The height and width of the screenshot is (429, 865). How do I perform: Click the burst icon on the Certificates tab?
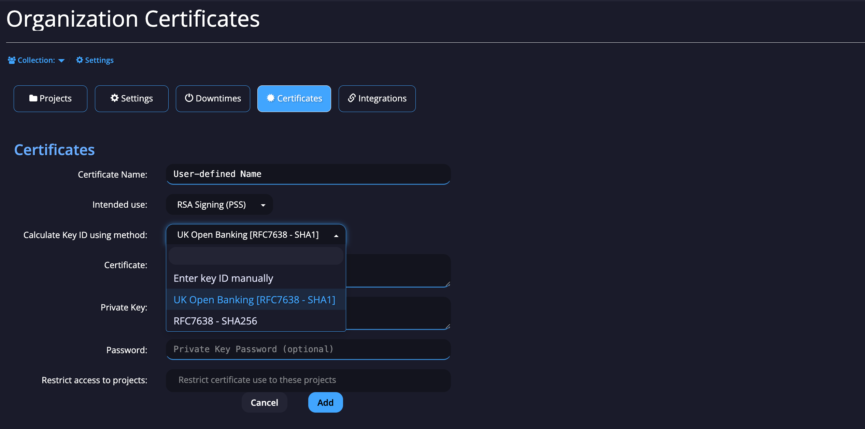click(x=270, y=98)
